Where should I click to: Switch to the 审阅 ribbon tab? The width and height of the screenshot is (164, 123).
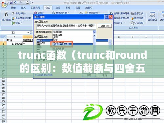tap(68, 8)
